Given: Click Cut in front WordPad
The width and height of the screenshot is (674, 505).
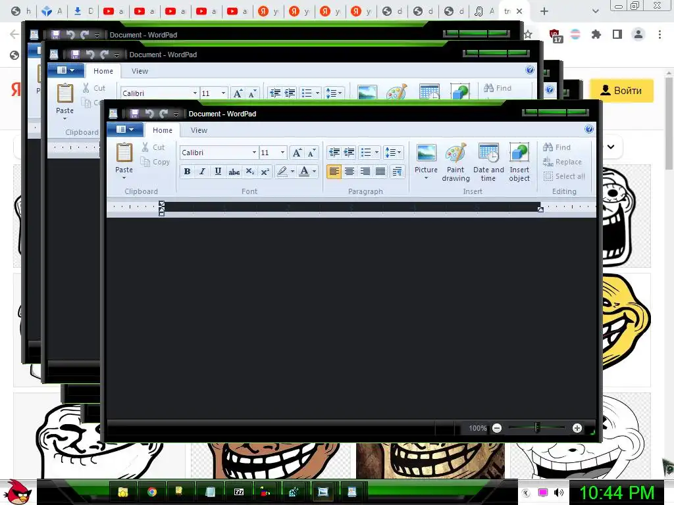Looking at the screenshot, I should pyautogui.click(x=153, y=147).
